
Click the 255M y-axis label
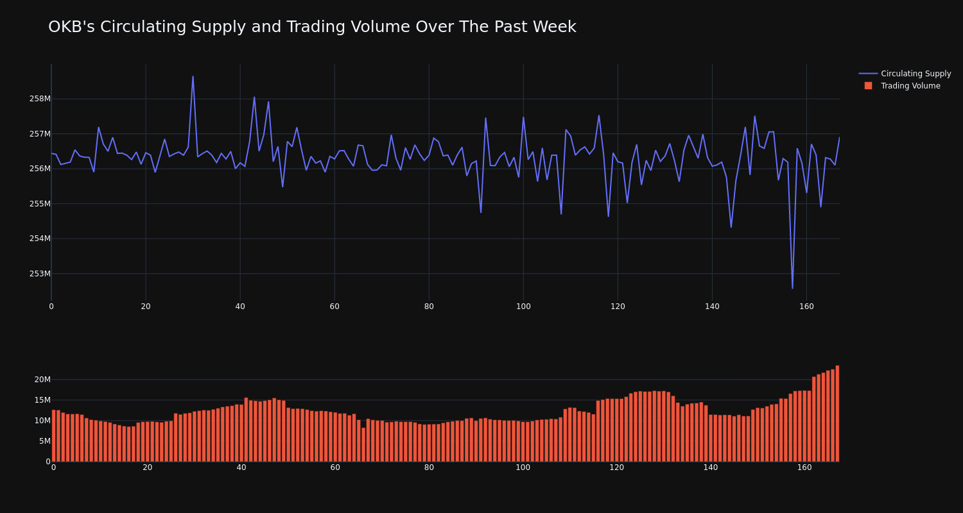coord(40,204)
